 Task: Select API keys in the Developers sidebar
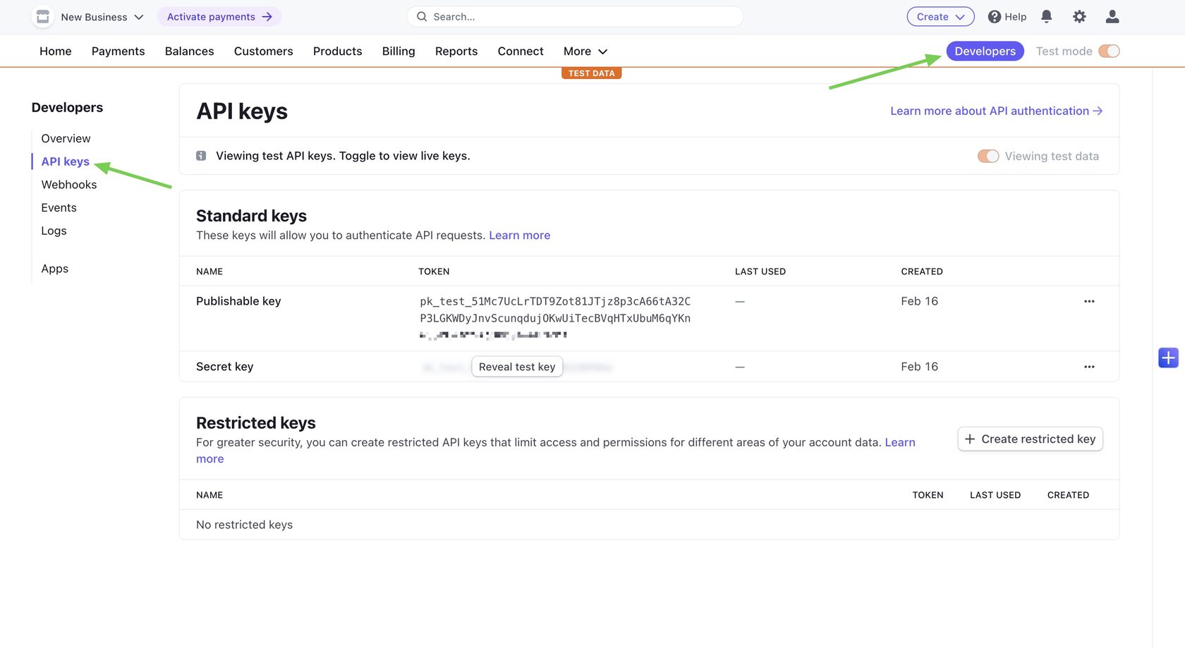pos(65,161)
